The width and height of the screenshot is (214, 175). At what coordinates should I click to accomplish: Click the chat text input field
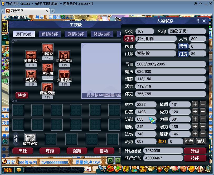click(x=54, y=170)
